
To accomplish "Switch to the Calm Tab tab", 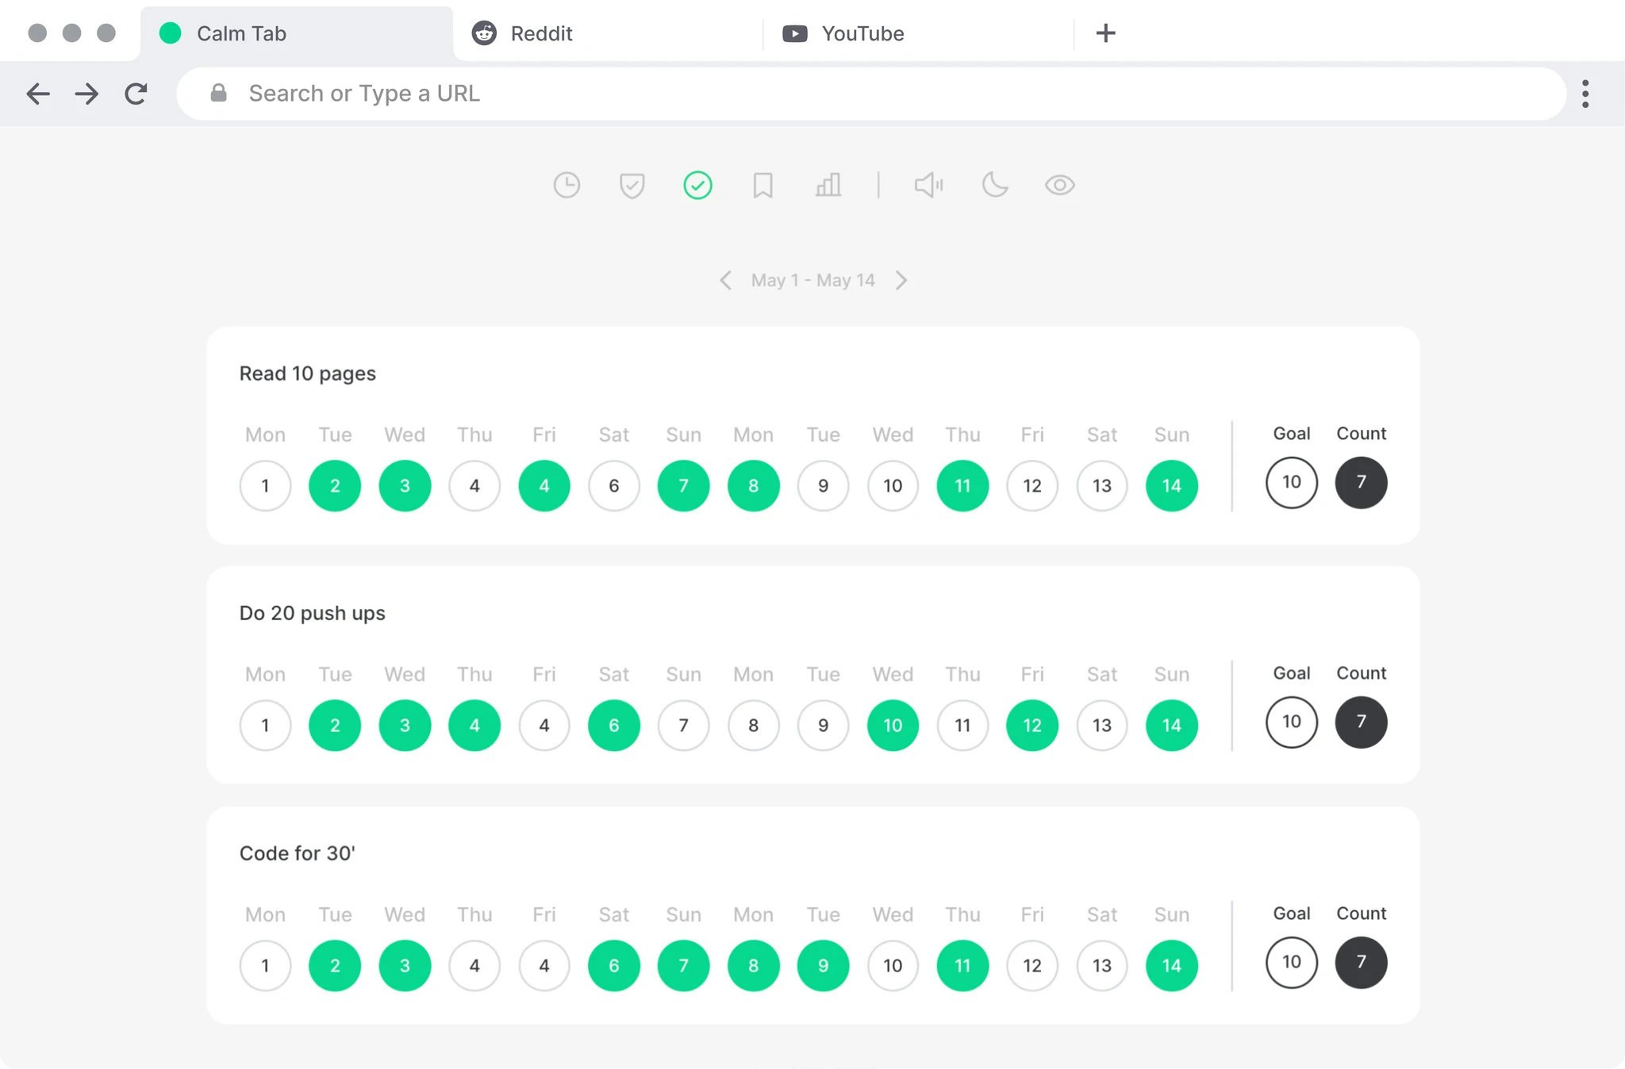I will [297, 33].
